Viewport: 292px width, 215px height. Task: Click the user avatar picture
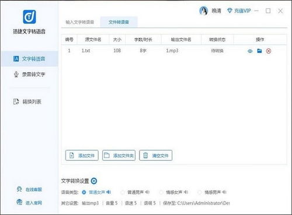point(204,10)
